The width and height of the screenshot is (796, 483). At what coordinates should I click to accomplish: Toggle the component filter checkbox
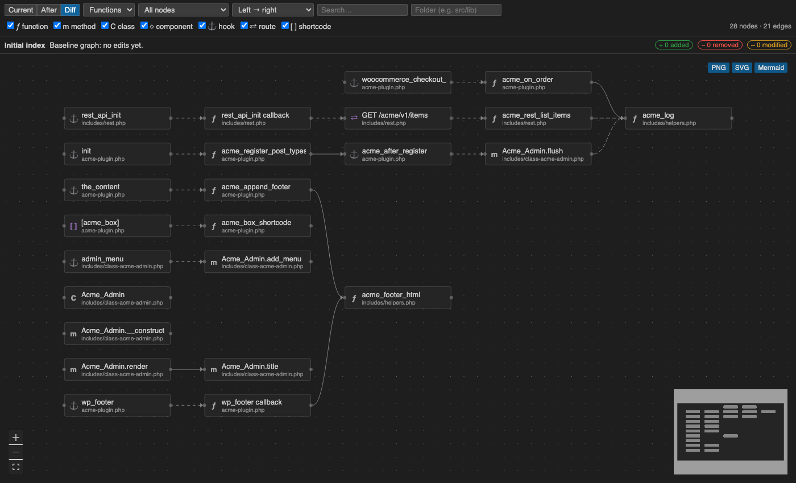(x=144, y=26)
